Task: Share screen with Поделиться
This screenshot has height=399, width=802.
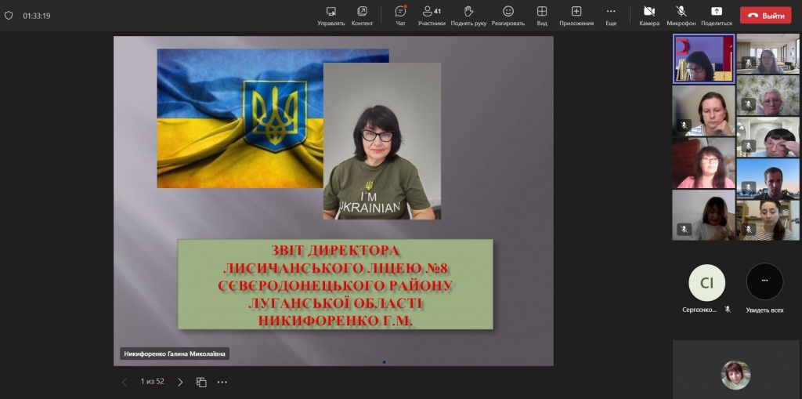Action: 716,16
